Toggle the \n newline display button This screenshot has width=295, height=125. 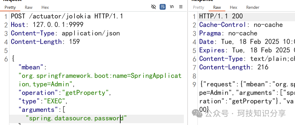[x=172, y=7]
